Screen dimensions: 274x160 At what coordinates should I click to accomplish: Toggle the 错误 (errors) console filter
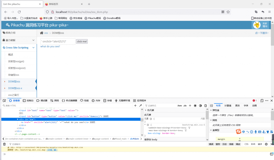(x=211, y=144)
